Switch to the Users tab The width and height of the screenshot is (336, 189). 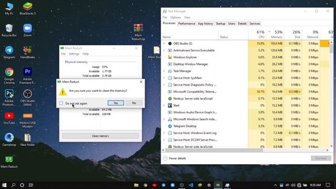pos(232,24)
